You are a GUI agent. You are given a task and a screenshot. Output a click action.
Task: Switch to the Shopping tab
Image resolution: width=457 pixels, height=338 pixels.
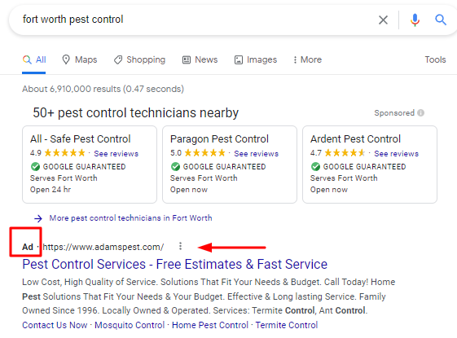[139, 59]
